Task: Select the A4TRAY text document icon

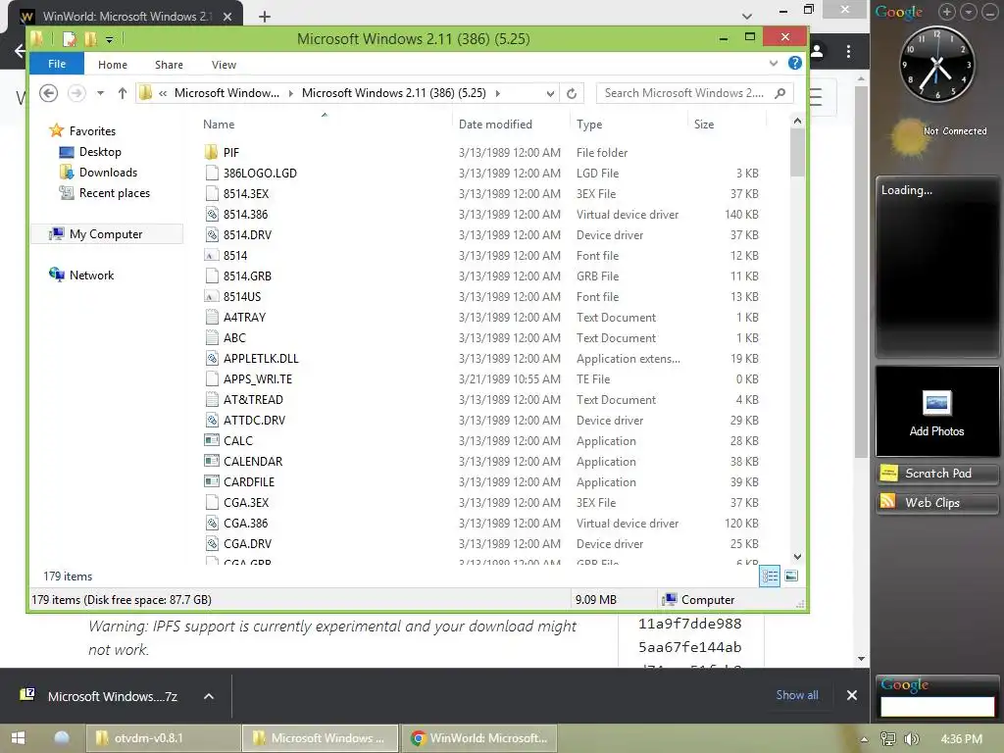Action: [212, 317]
